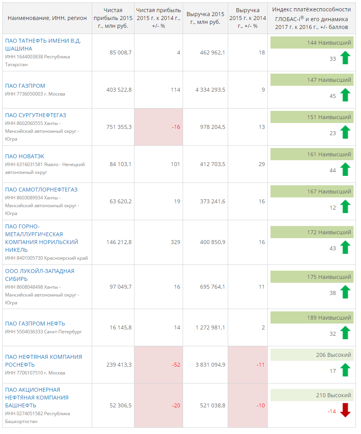Open the ПАО ГАЗПРОМ company link
The height and width of the screenshot is (434, 361).
[x=25, y=86]
